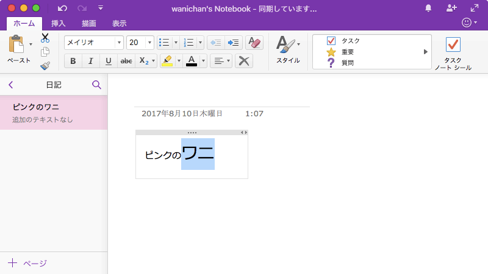
Task: Click the large タスク ノートシール checkmark
Action: point(453,44)
